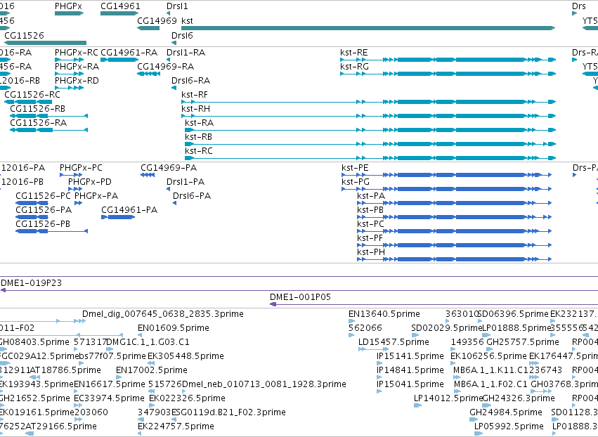Click the kst-PH protein label
Image resolution: width=598 pixels, height=437 pixels.
[x=371, y=253]
